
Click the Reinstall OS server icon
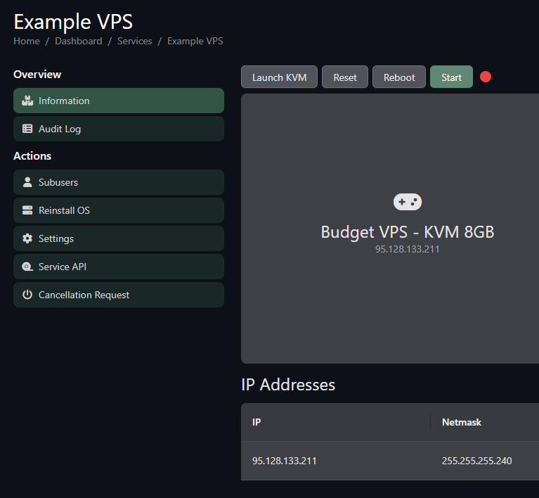[27, 210]
